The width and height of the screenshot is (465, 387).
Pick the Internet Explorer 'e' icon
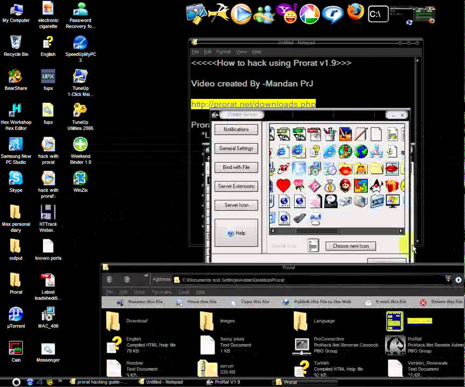point(330,152)
